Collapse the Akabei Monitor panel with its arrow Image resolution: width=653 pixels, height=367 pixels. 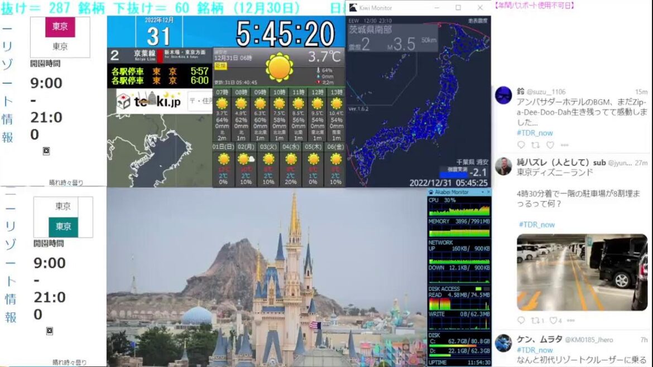[x=483, y=192]
